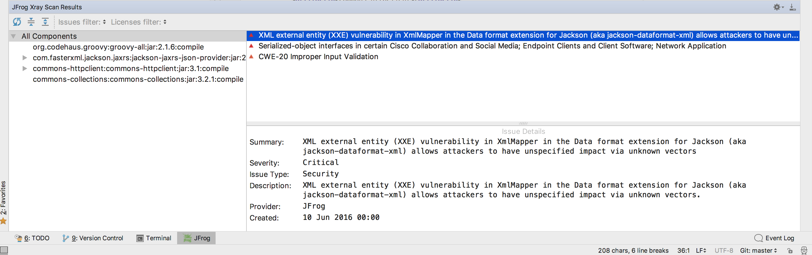Switch to the Terminal tool window tab
The image size is (812, 255).
(x=154, y=238)
